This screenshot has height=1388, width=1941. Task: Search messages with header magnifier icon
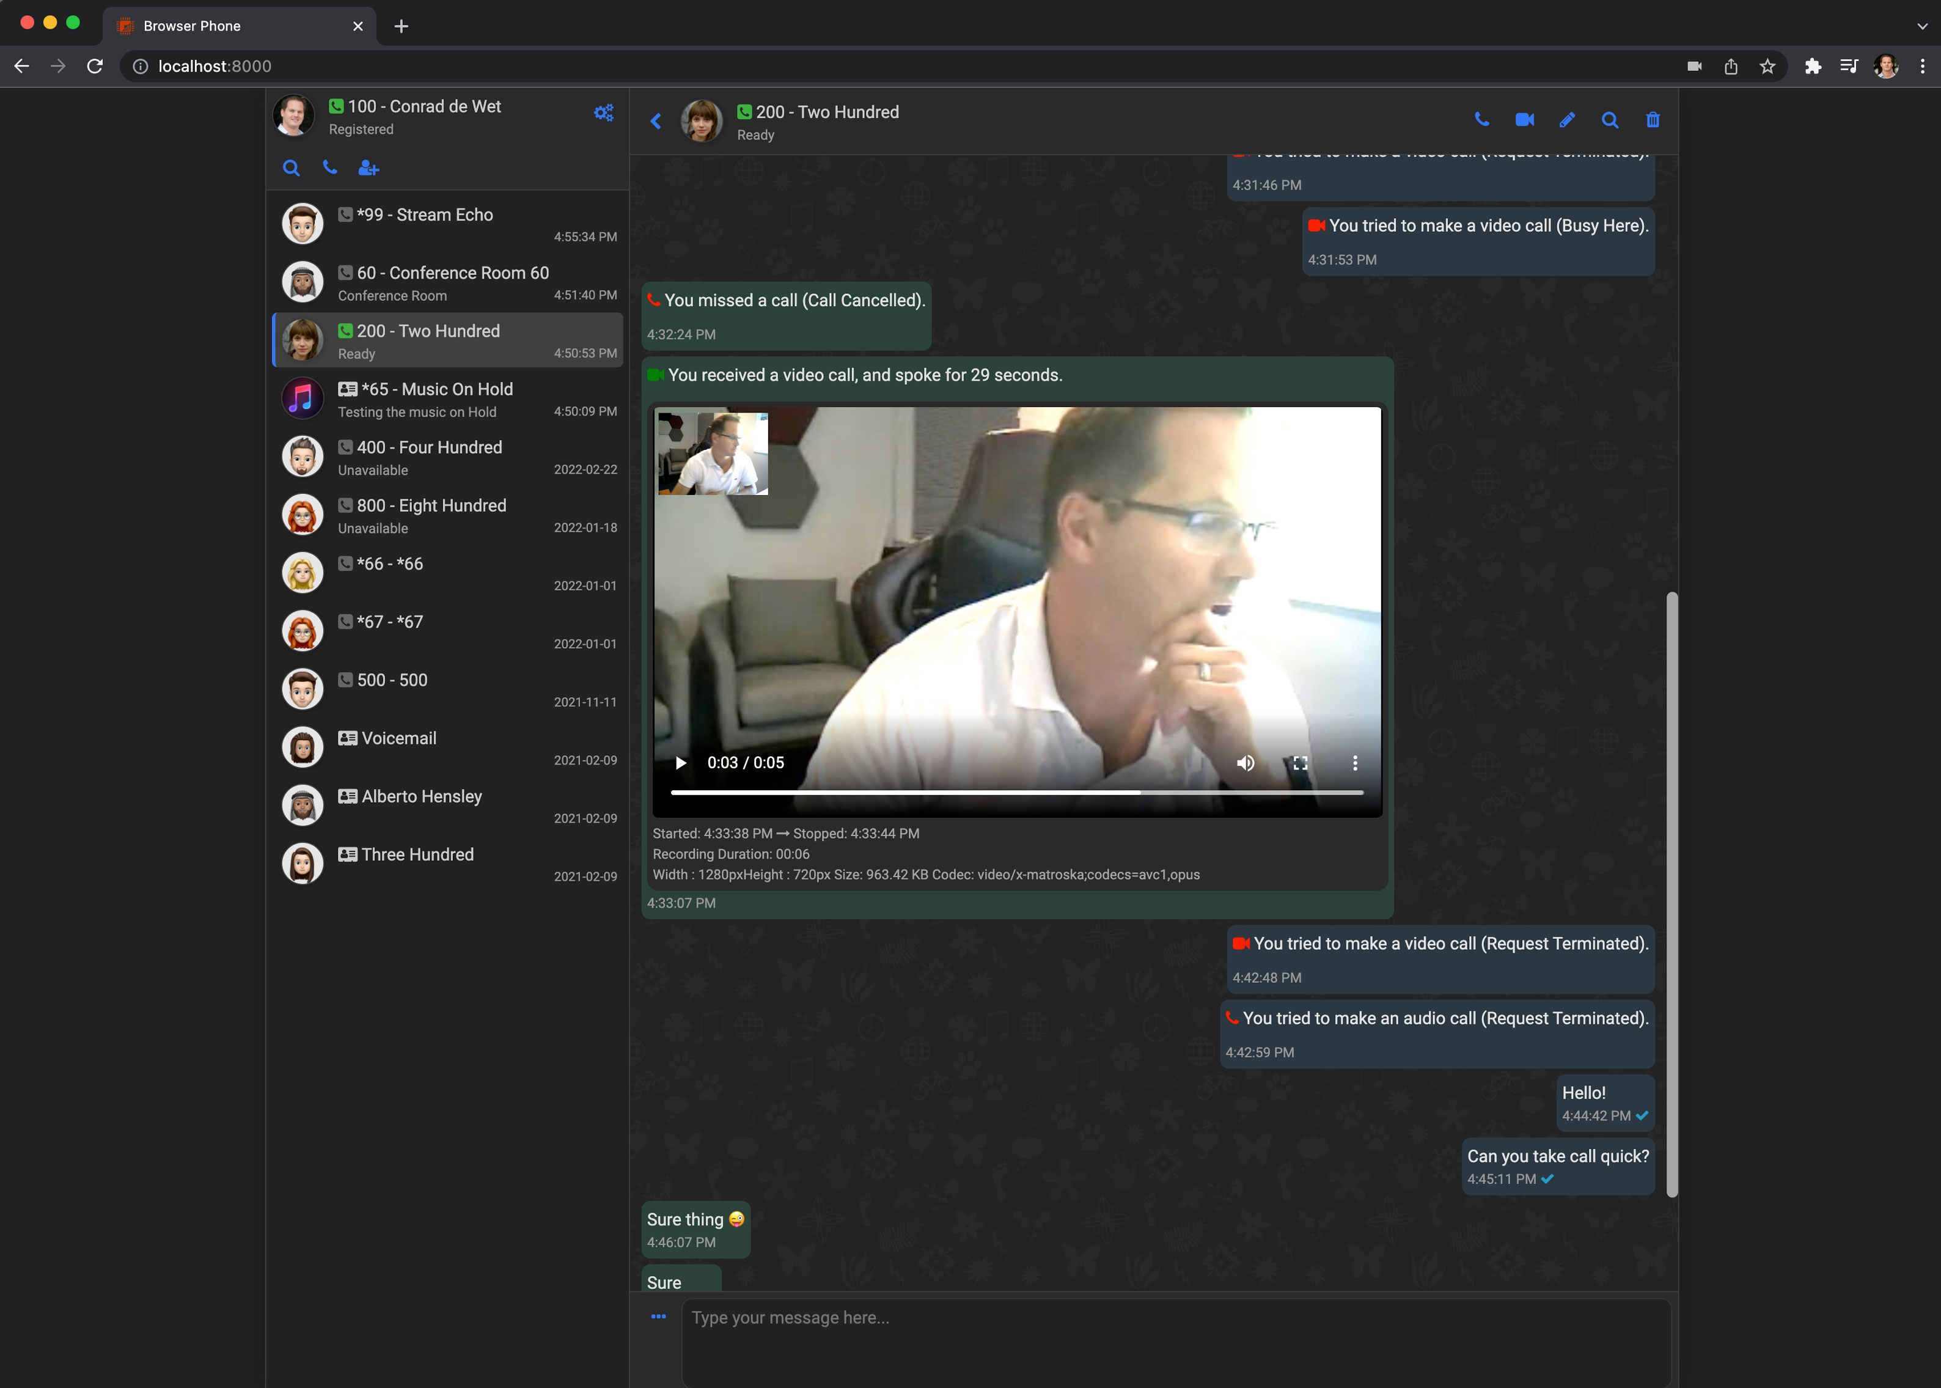(x=1610, y=120)
